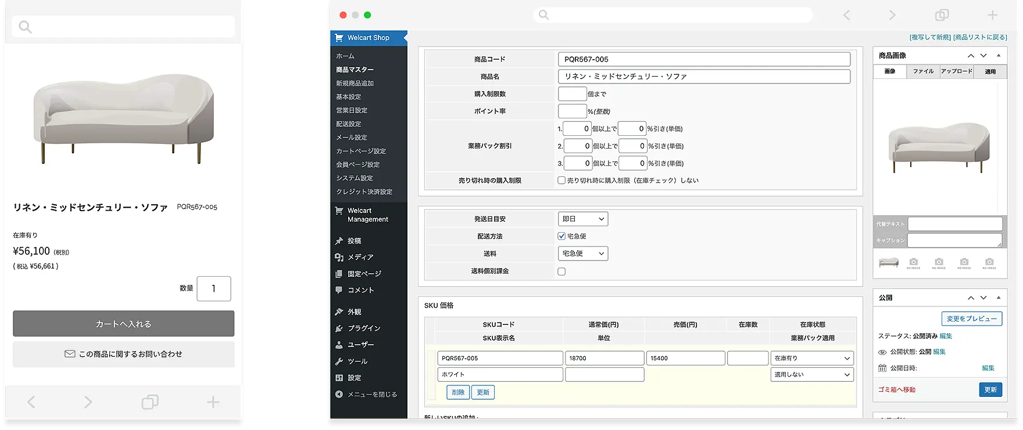Screen dimensions: 1023x430
Task: Click the sofa thumbnail below キャプション
Action: coord(889,263)
